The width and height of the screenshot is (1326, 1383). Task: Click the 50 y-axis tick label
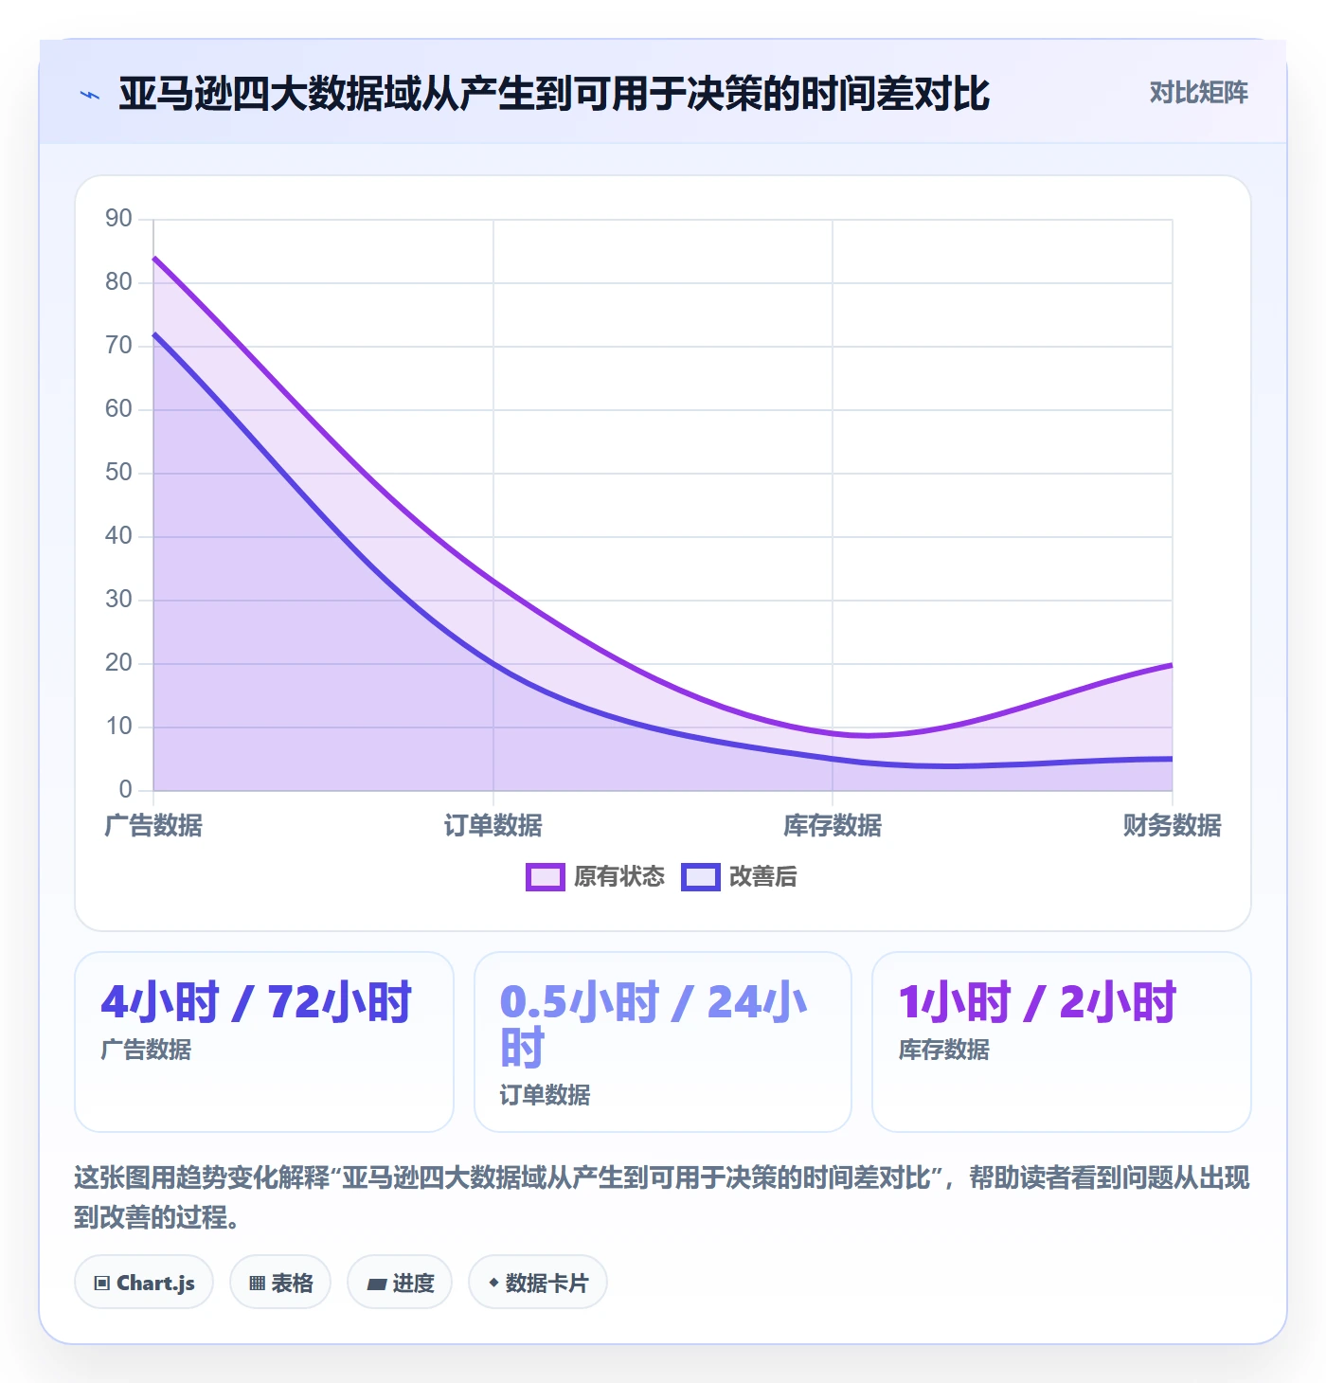pyautogui.click(x=118, y=473)
